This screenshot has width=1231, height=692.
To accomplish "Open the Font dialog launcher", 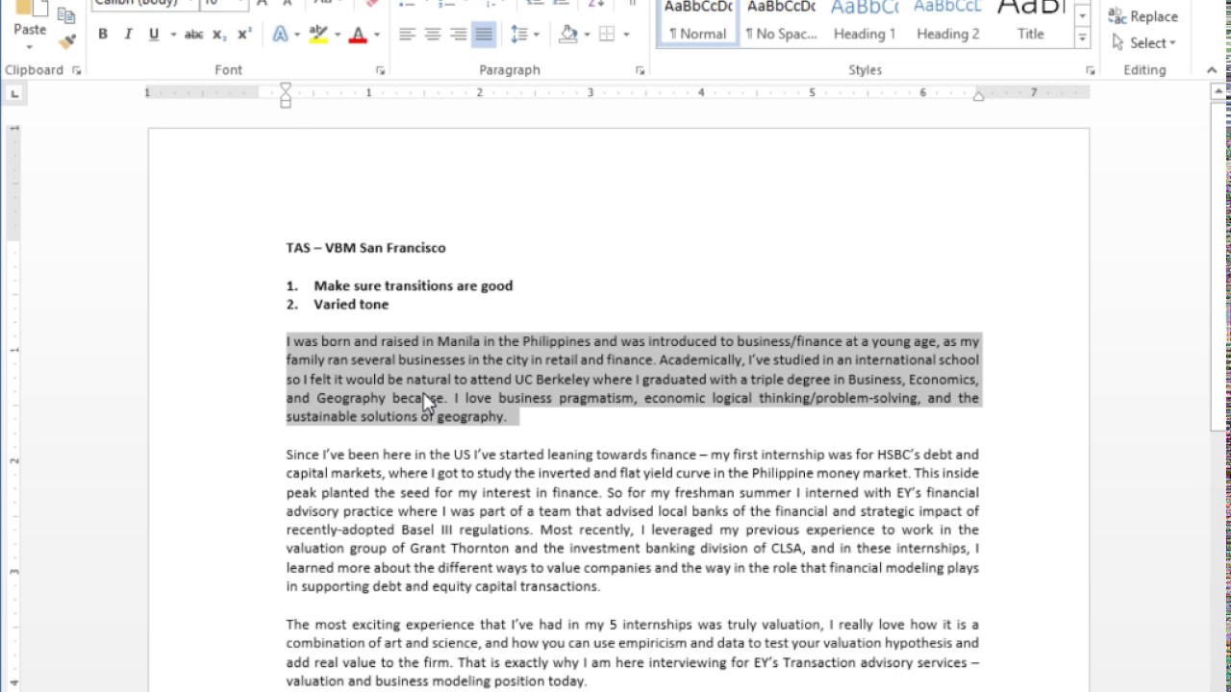I will pyautogui.click(x=380, y=71).
